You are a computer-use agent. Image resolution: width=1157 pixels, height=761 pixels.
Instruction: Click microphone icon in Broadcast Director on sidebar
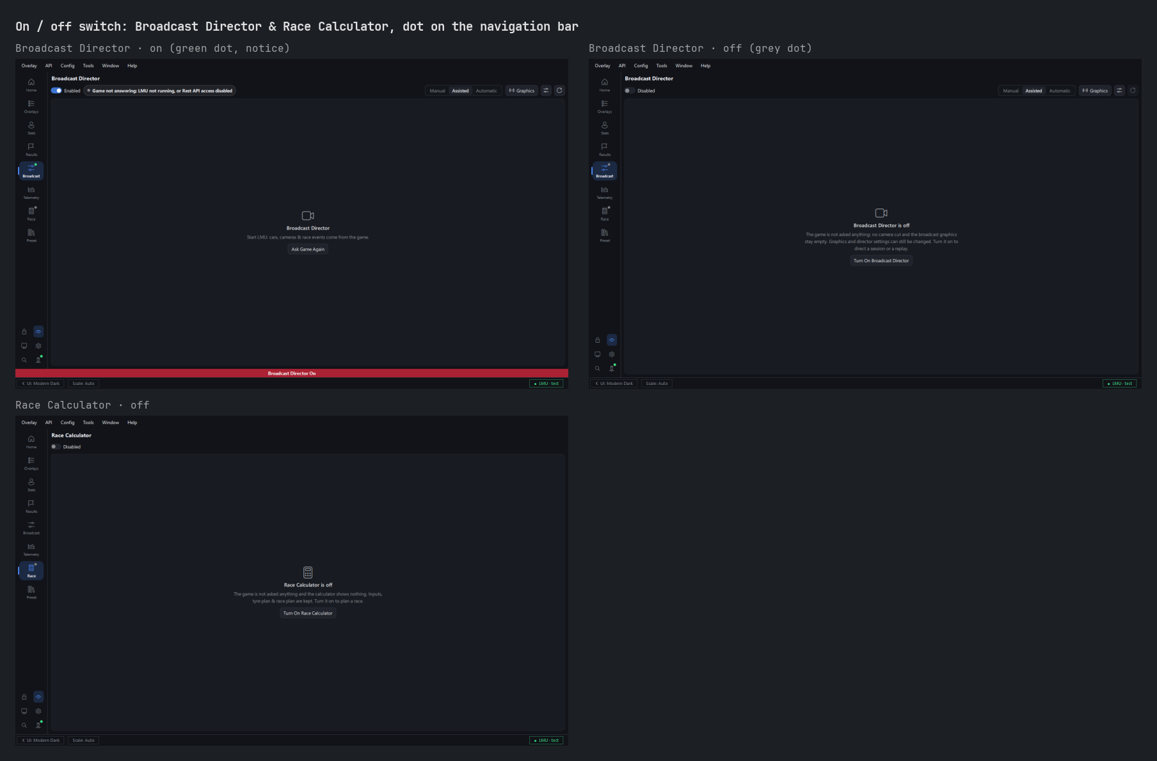pyautogui.click(x=38, y=359)
